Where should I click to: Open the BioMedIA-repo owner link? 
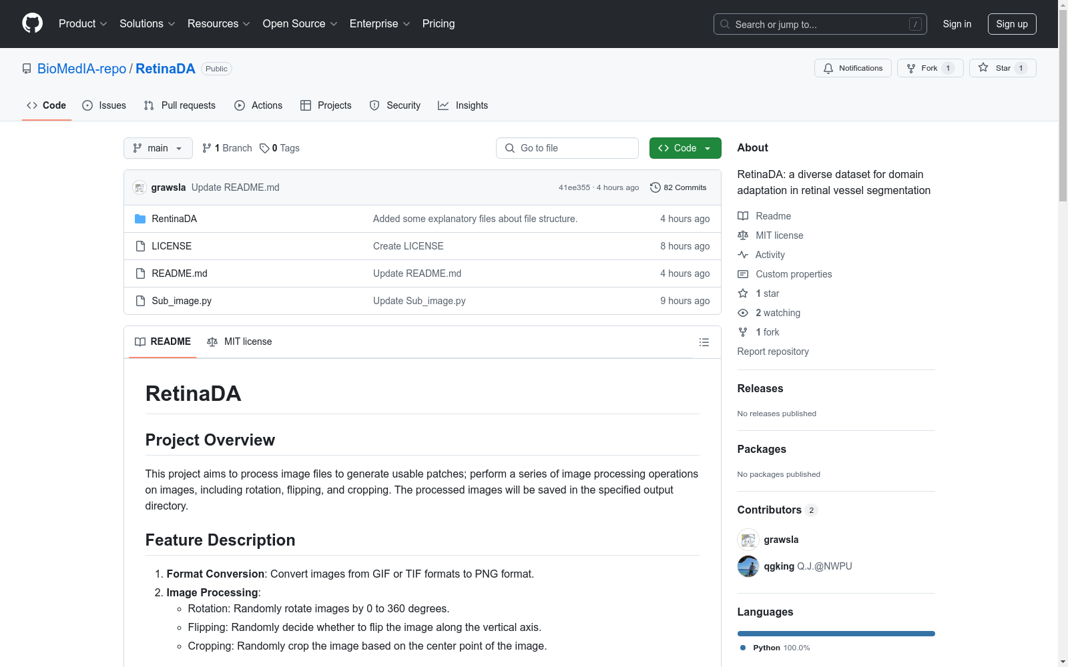tap(82, 69)
